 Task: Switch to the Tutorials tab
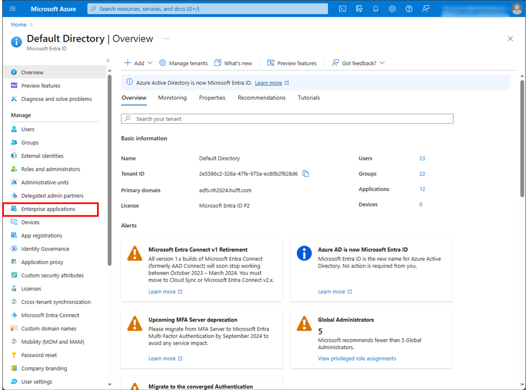[309, 98]
